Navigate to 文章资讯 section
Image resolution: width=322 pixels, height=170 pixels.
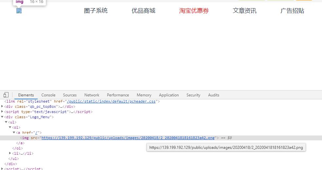point(245,11)
